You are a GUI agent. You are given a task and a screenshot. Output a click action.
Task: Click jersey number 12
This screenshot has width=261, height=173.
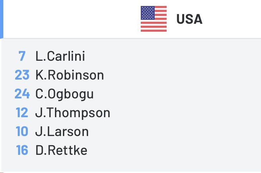tap(22, 113)
